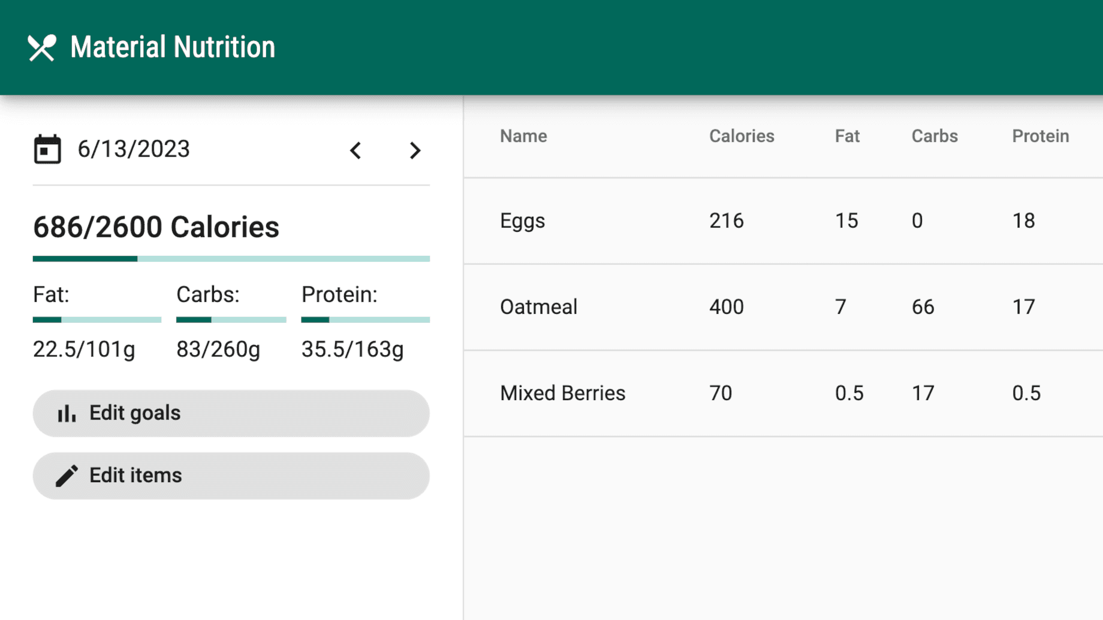Click the crossed cutlery app logo icon
Viewport: 1103px width, 620px height.
(x=42, y=46)
